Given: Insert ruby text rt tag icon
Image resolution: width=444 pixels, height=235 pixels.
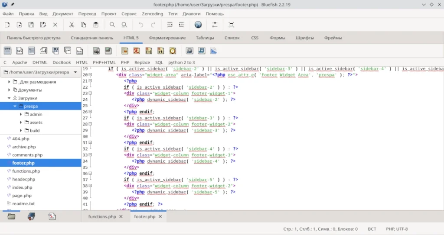Looking at the screenshot, I should click(x=160, y=51).
